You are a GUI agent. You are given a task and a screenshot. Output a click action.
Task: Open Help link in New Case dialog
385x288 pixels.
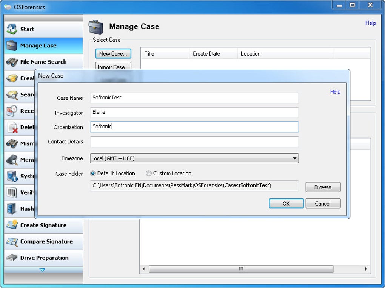(x=335, y=91)
